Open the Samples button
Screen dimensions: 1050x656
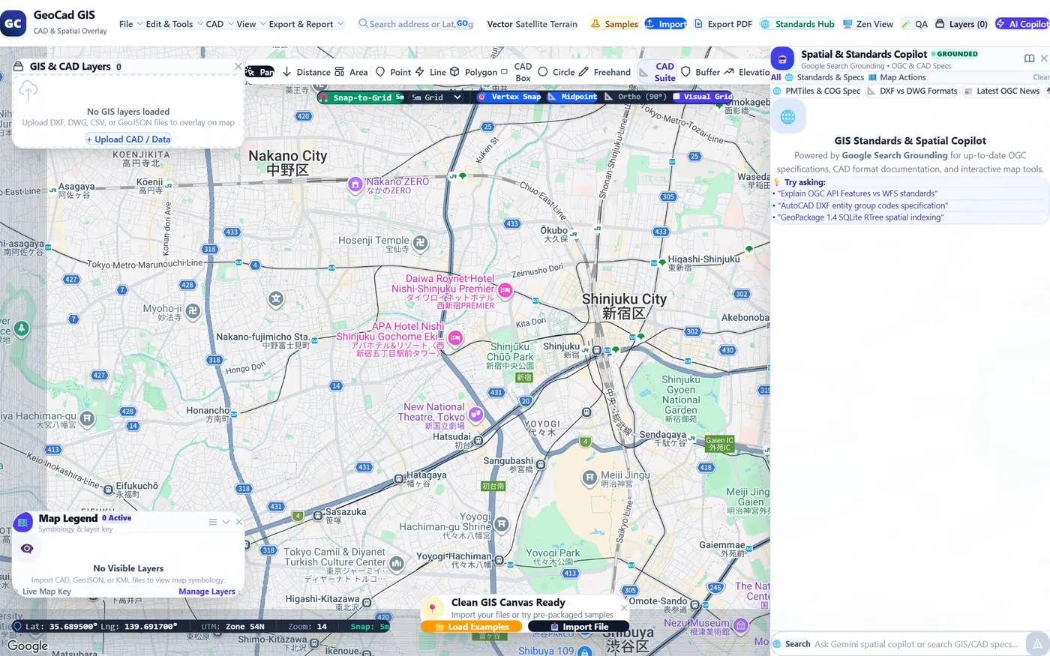[x=614, y=24]
